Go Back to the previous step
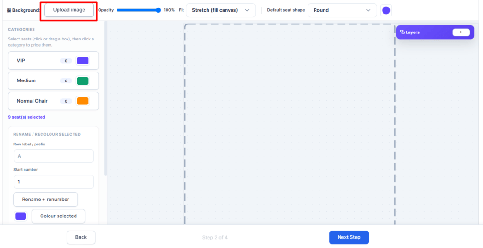This screenshot has height=248, width=483. (x=81, y=237)
